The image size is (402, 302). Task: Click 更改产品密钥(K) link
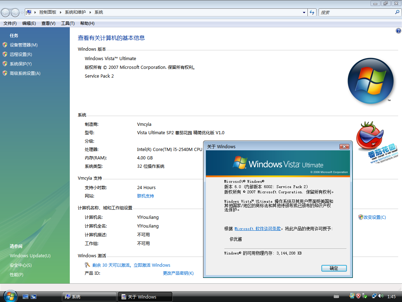point(178,273)
